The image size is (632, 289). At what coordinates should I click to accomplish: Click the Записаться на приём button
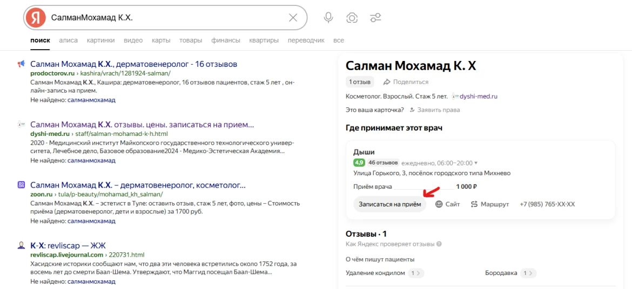pyautogui.click(x=390, y=204)
